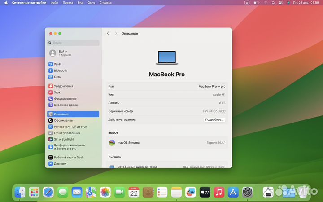The height and width of the screenshot is (202, 323).
Task: Open Music from the Dock
Action: pos(219,192)
